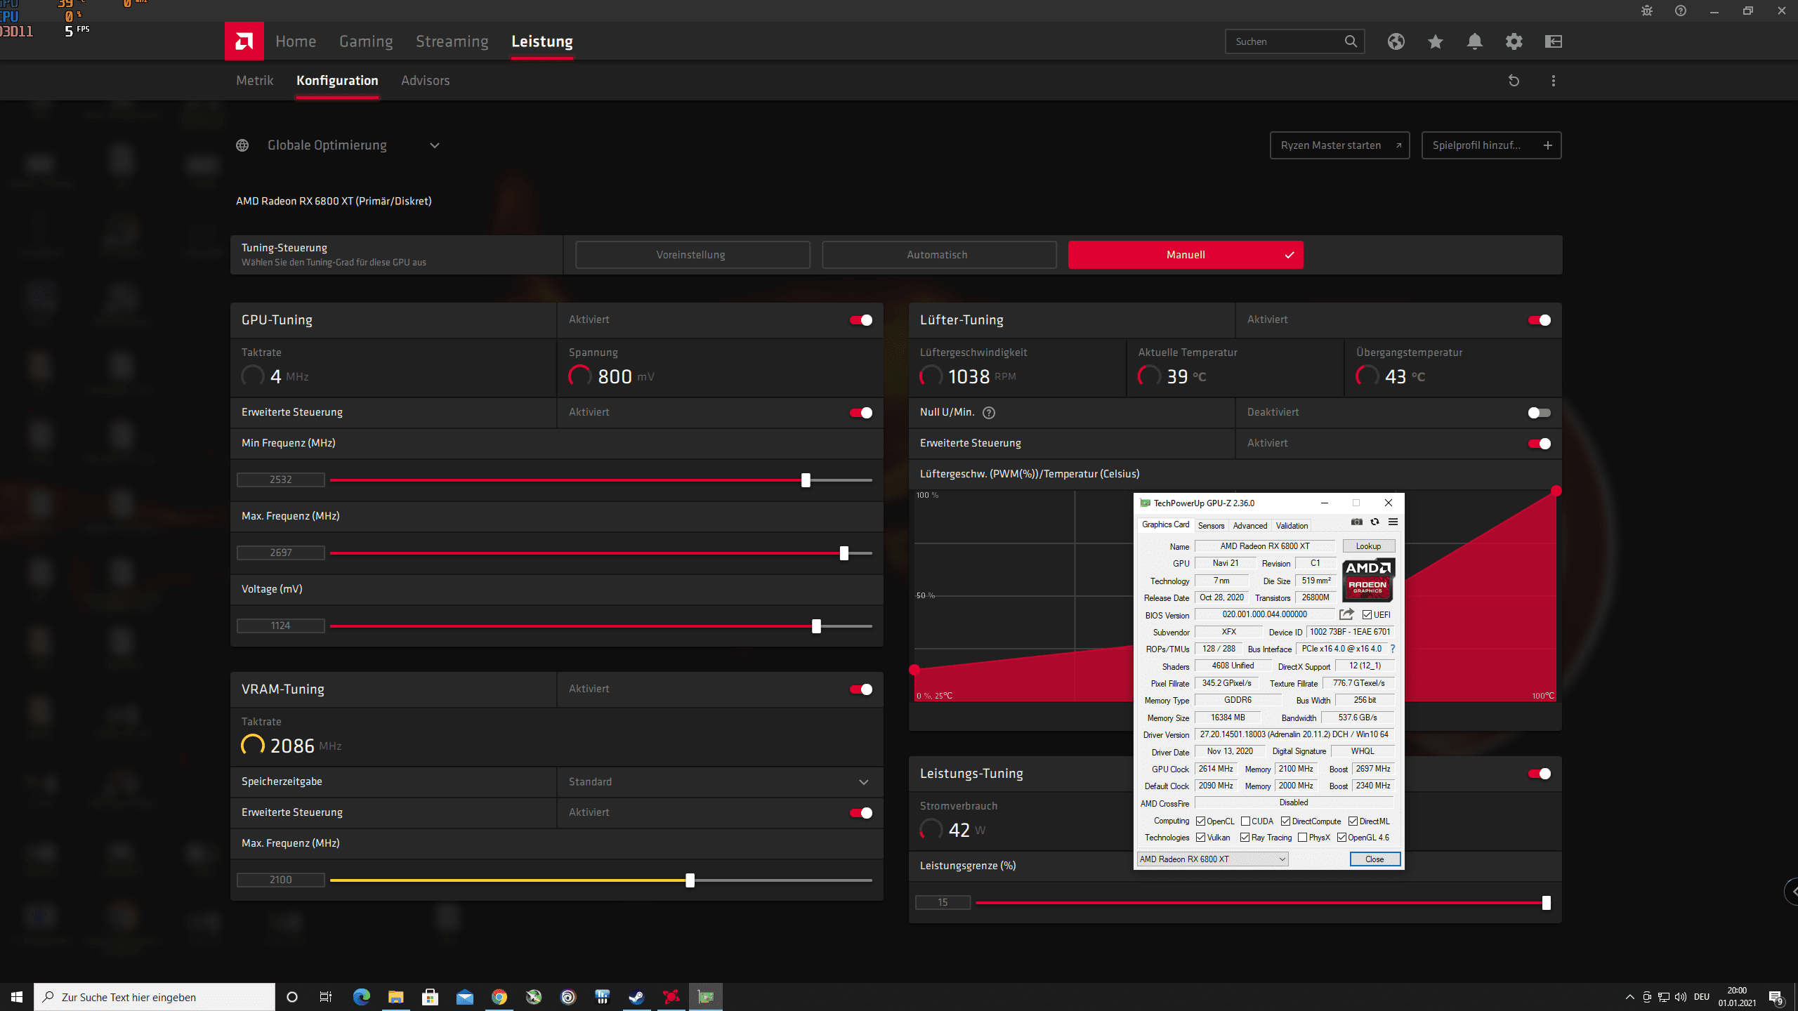Adjust Leistungsgrenze slider handle
This screenshot has height=1011, width=1798.
(1546, 903)
